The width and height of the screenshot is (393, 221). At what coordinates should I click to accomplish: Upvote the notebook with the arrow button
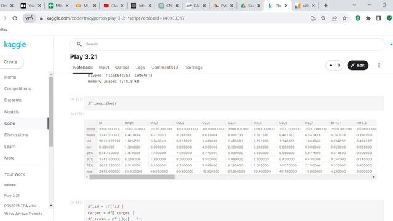[x=330, y=66]
